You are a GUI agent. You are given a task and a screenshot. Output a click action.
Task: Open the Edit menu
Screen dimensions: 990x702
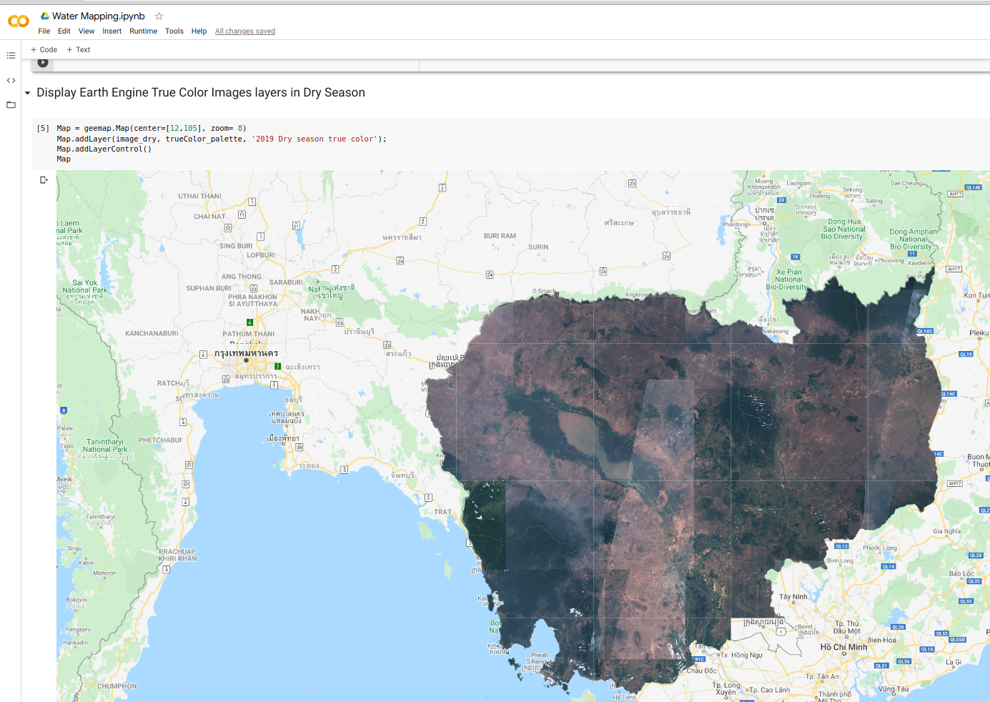64,31
